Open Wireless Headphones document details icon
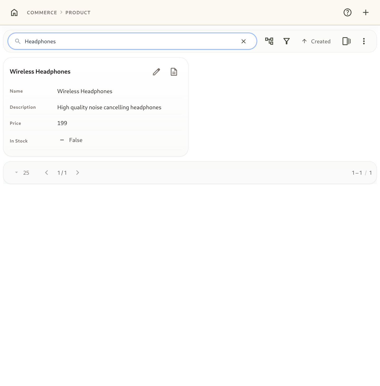This screenshot has height=386, width=380. [x=174, y=72]
